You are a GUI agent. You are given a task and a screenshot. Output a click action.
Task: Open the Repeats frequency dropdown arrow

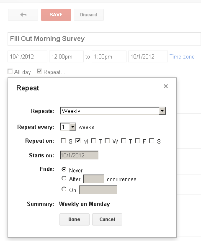coord(162,111)
